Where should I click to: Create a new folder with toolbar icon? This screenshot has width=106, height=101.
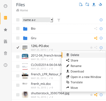87,4
